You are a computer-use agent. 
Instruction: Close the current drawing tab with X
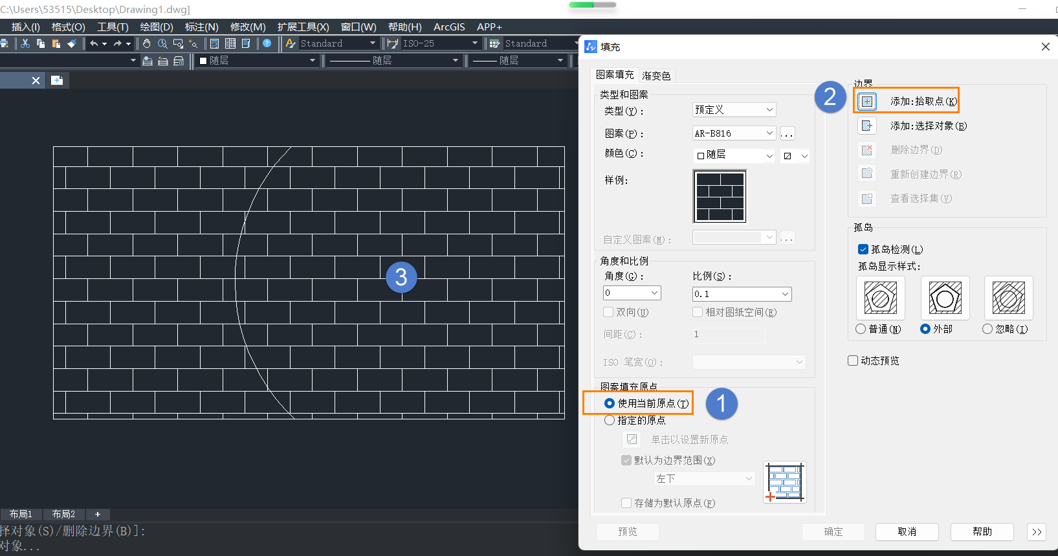point(36,80)
